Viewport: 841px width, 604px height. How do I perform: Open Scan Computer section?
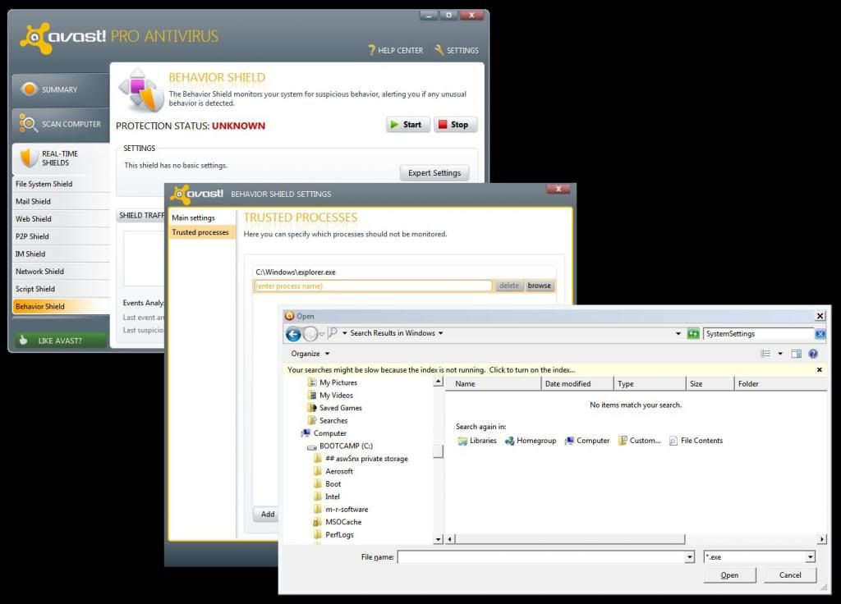61,124
